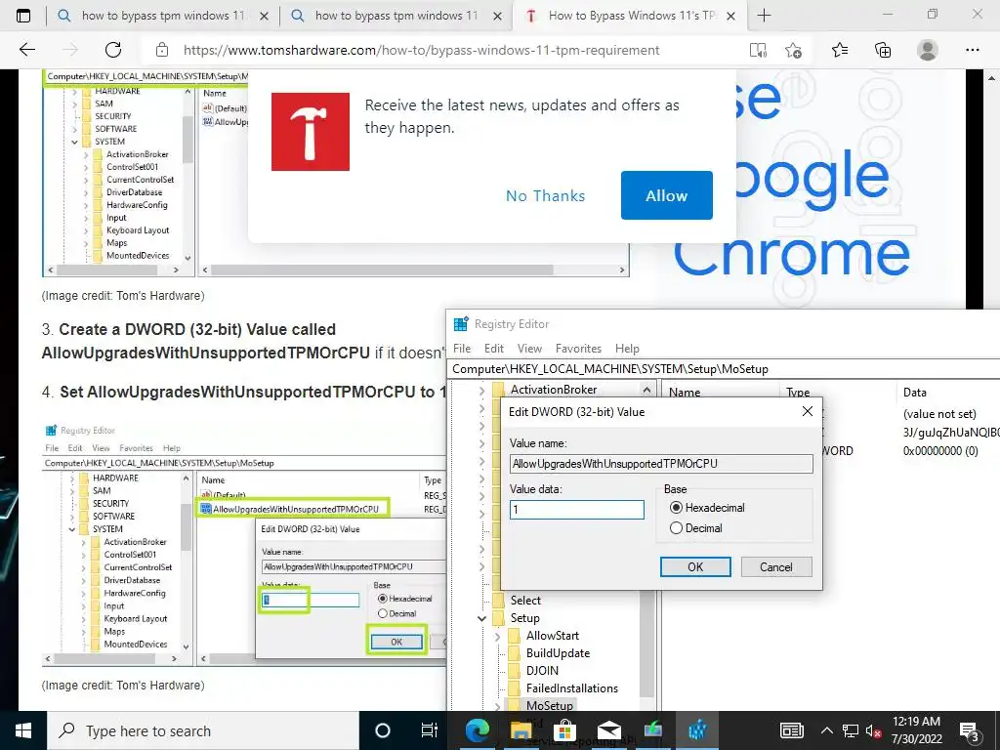
Task: Select the Hexadecimal base option
Action: click(x=707, y=508)
